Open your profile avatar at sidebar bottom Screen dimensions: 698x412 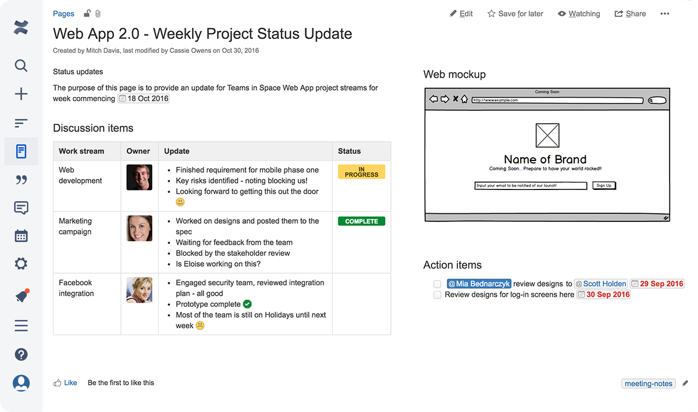coord(21,383)
